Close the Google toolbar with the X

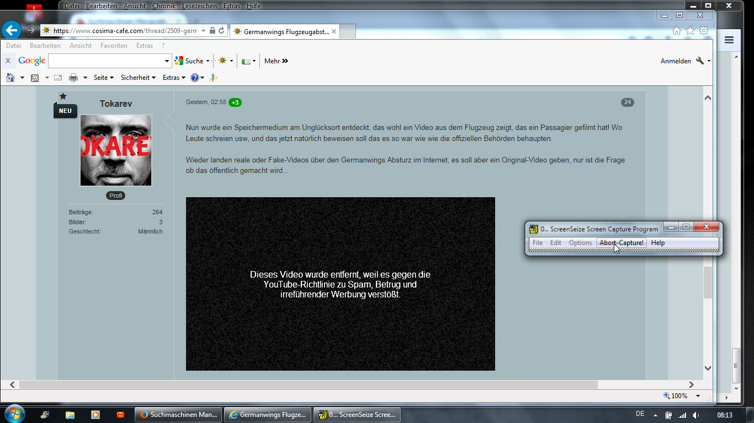click(8, 61)
